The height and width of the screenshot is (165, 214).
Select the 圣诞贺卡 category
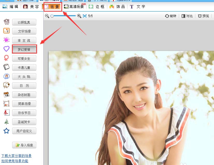click(24, 122)
